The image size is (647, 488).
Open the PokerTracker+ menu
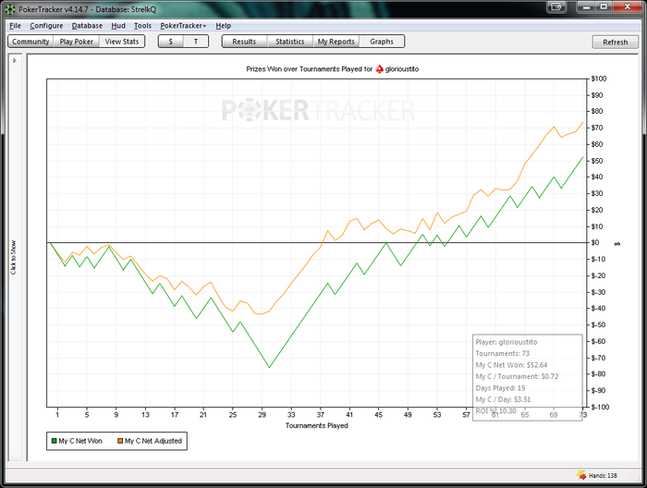(x=183, y=26)
